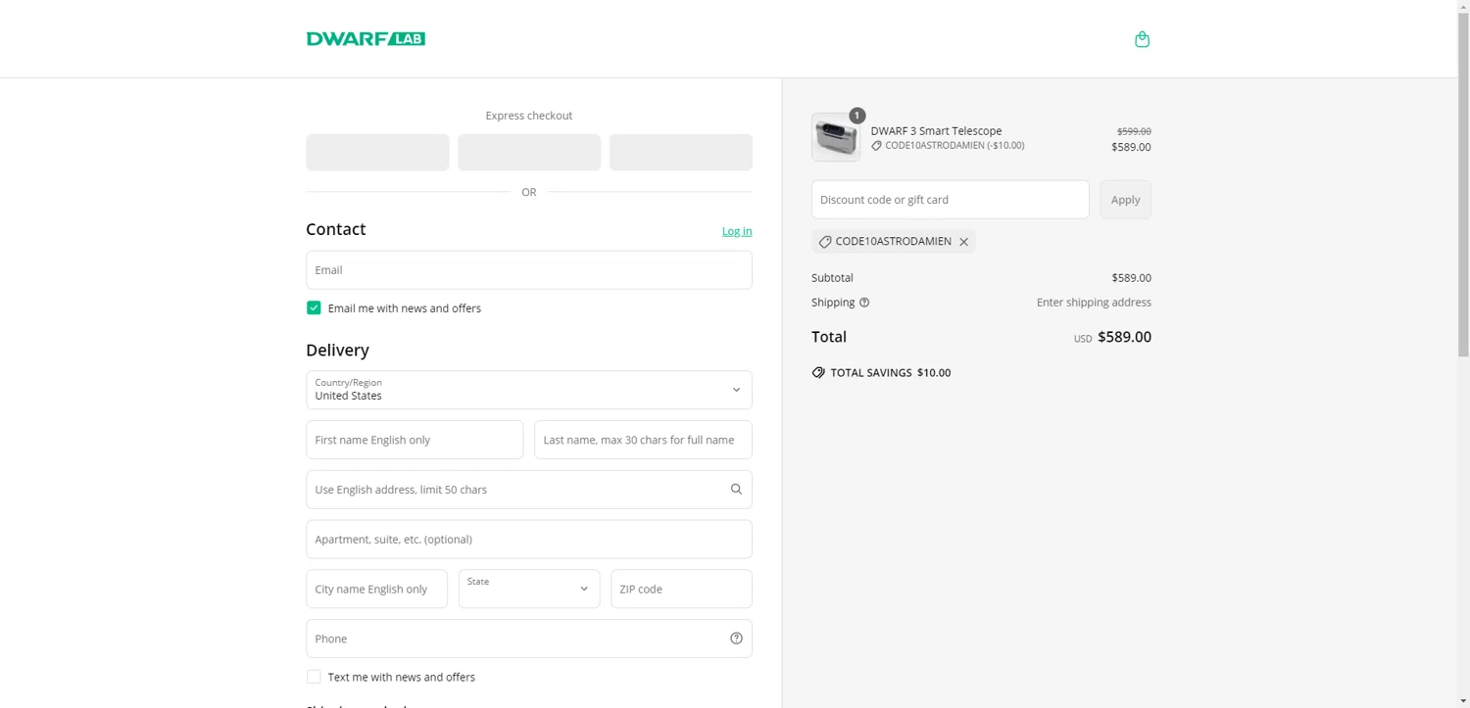Click the Apply discount button
The height and width of the screenshot is (708, 1470).
point(1125,200)
